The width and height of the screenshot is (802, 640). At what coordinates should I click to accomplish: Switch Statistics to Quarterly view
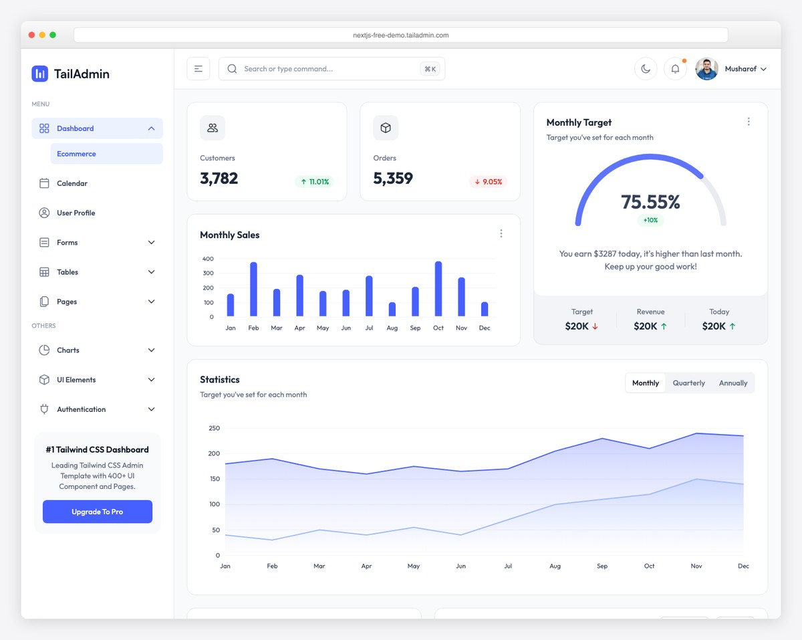tap(688, 383)
